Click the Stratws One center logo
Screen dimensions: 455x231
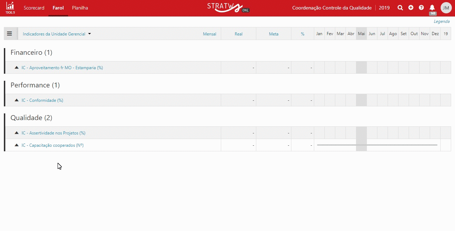tap(228, 7)
